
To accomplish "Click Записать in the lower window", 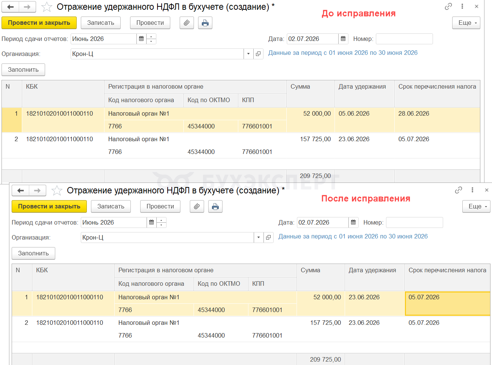I will [111, 207].
